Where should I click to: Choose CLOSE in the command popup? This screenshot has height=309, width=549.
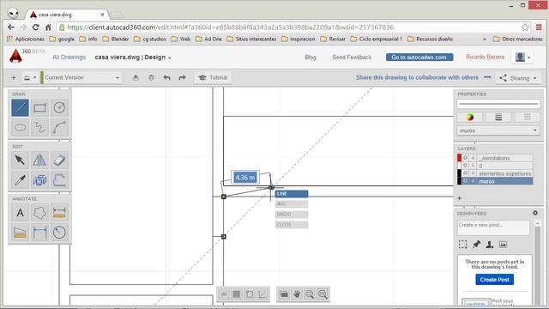pyautogui.click(x=292, y=225)
